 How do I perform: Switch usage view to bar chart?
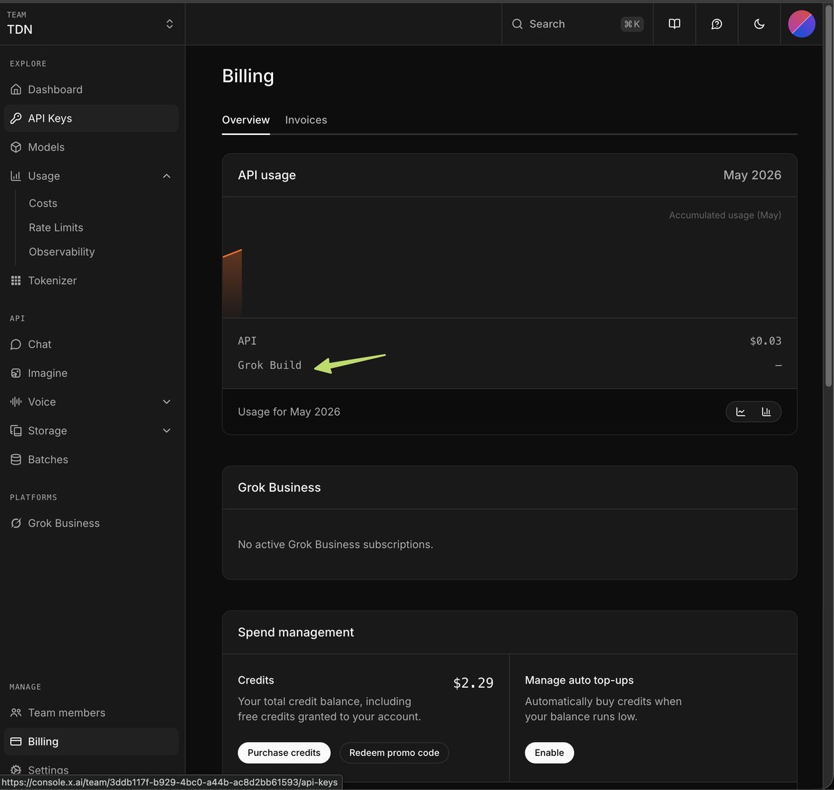pos(766,412)
